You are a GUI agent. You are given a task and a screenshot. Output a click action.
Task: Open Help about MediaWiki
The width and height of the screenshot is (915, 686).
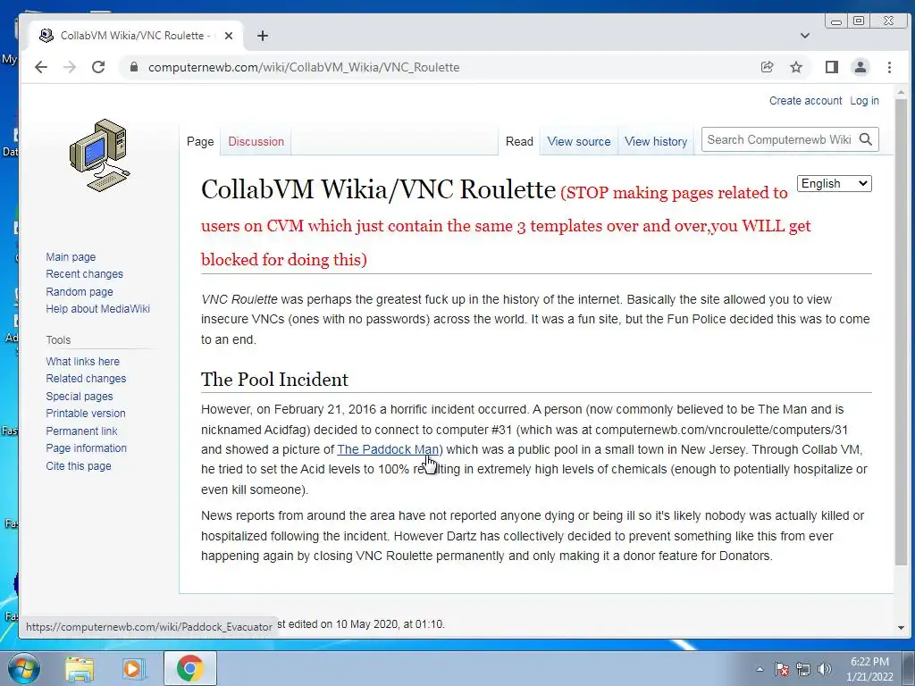[98, 308]
